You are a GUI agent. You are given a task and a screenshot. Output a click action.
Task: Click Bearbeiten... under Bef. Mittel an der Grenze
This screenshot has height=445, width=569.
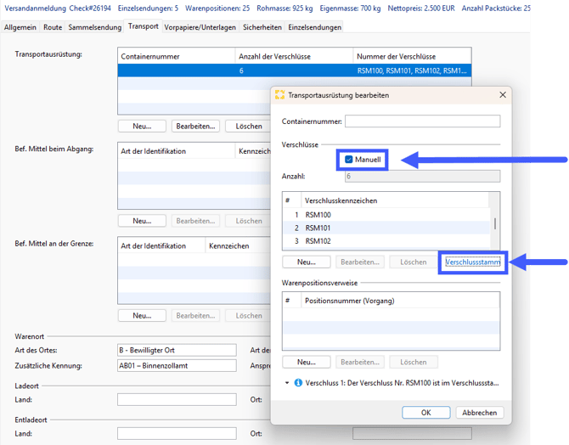pos(195,316)
